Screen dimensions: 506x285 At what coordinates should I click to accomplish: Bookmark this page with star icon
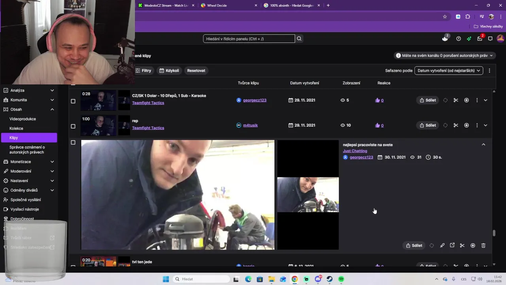445,17
